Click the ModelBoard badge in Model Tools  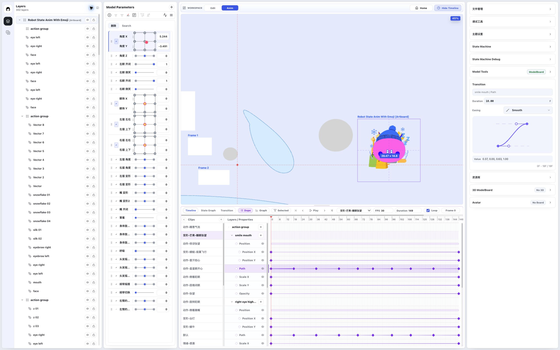(x=536, y=72)
